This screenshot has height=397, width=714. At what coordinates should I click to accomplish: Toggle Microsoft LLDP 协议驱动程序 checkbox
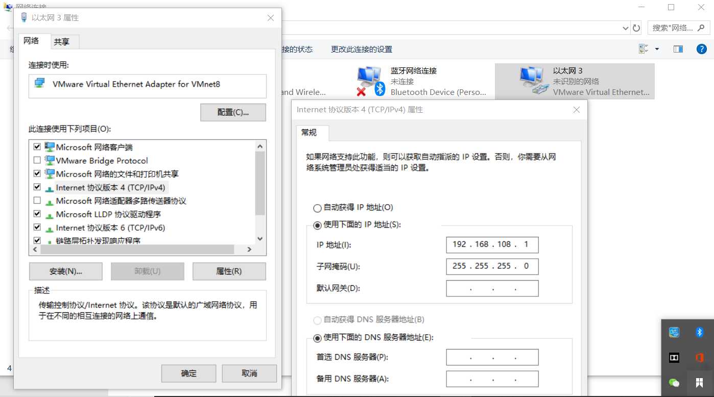pyautogui.click(x=37, y=214)
